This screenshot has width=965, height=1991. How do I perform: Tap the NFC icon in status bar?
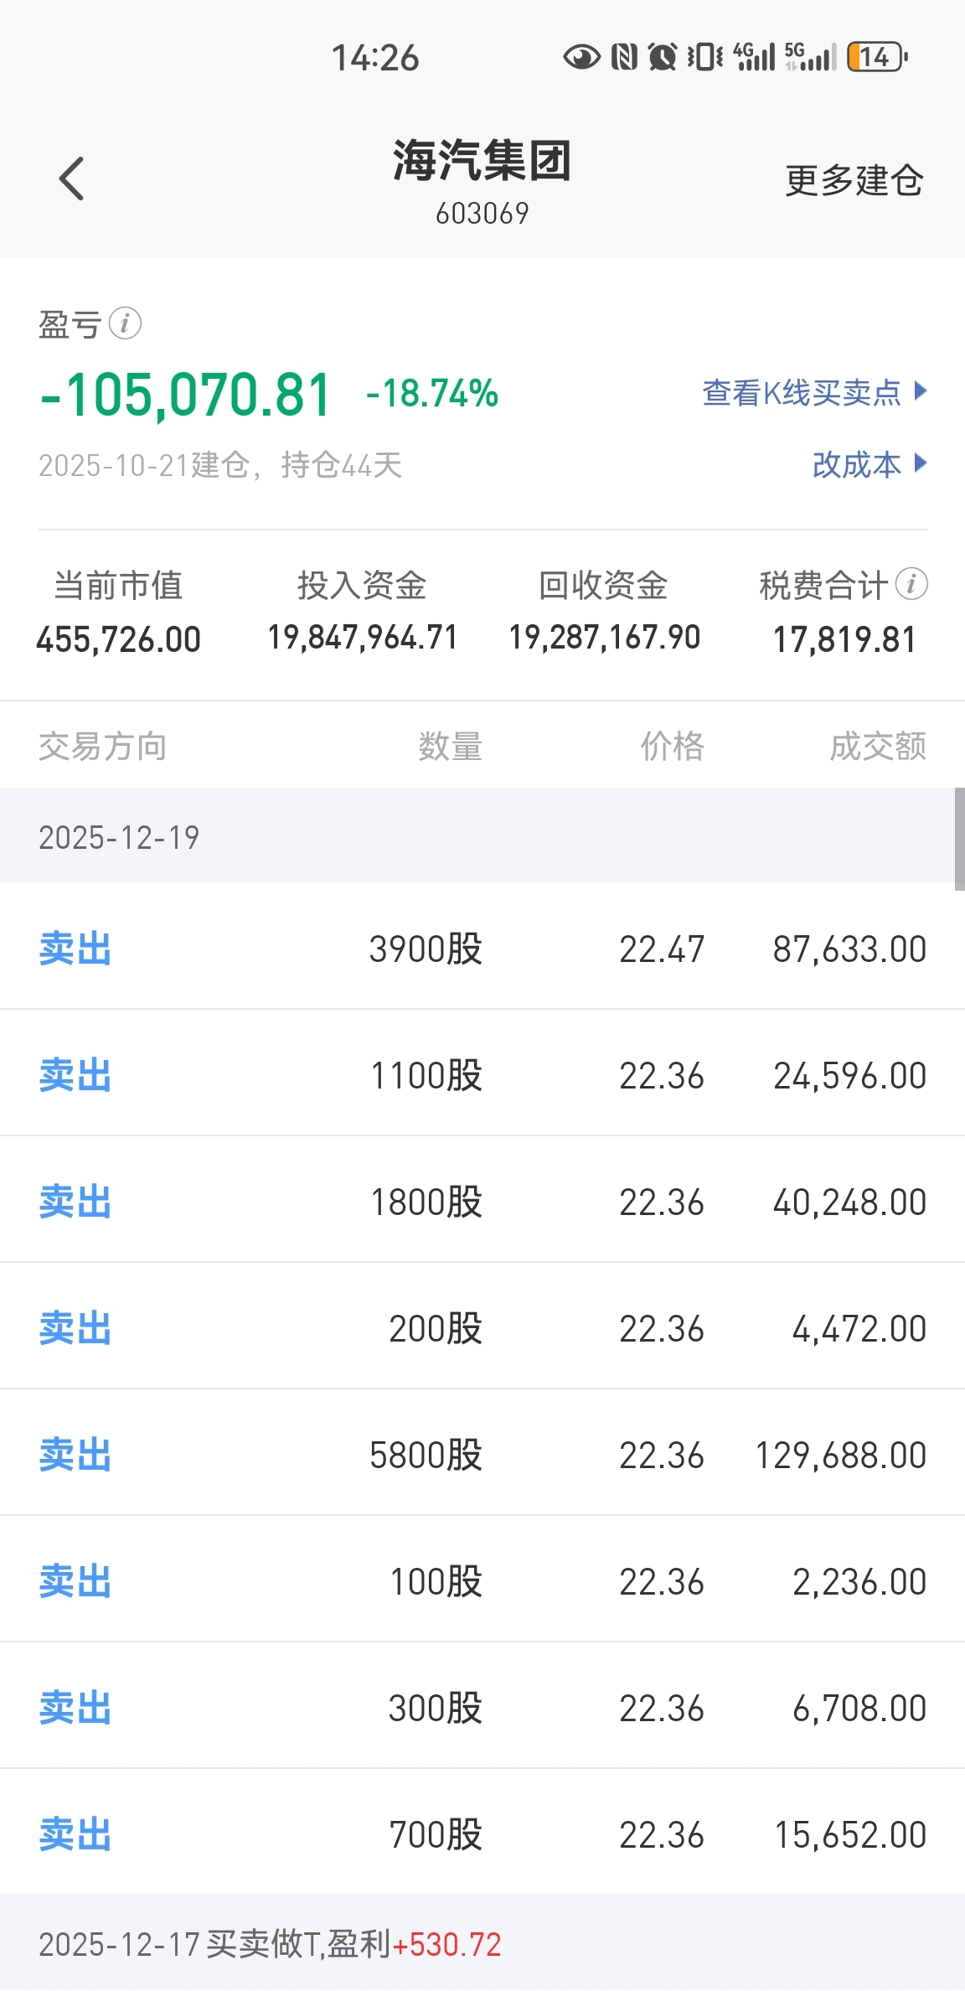coord(624,57)
